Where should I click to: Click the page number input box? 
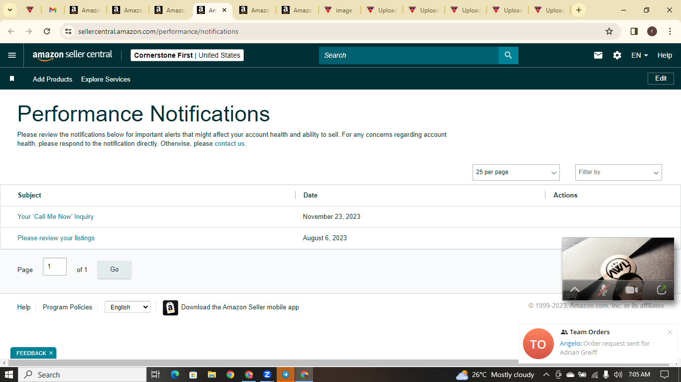(x=55, y=267)
